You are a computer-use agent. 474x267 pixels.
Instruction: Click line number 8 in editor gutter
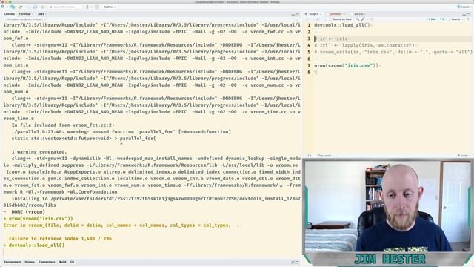(309, 72)
